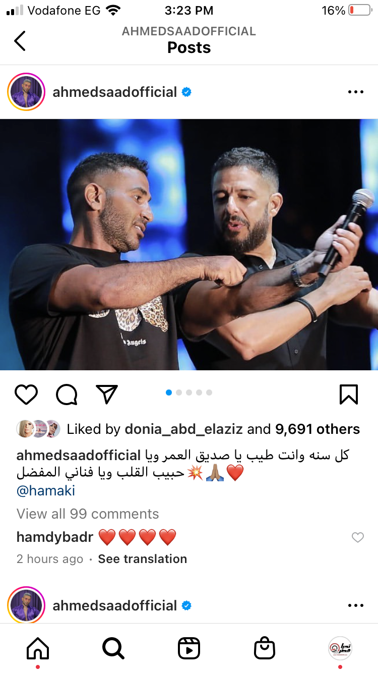
Task: Open ahmedsaadofficial's story ring avatar on first post
Action: 26,92
